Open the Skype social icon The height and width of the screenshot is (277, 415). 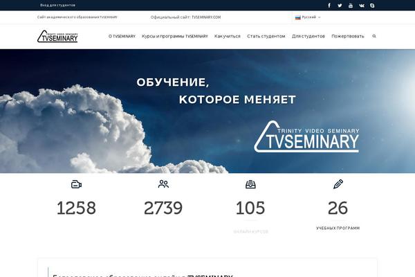pos(372,6)
